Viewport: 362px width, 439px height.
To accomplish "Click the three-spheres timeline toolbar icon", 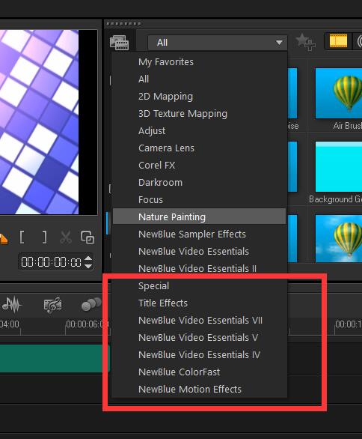I will click(91, 304).
